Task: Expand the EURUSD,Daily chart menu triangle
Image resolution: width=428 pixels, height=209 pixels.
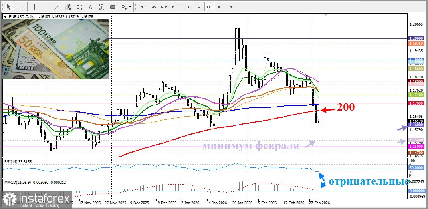Action: pyautogui.click(x=5, y=16)
